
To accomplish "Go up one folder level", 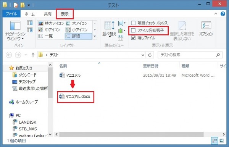I will click(x=33, y=55).
